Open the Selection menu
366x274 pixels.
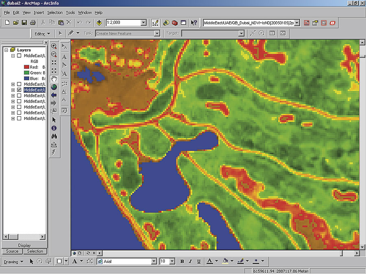[55, 13]
